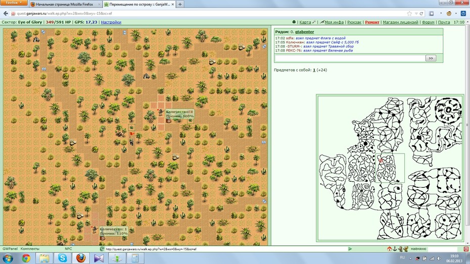Move map down-right with the bottom-right corner arrow
This screenshot has width=470, height=264.
point(264,201)
